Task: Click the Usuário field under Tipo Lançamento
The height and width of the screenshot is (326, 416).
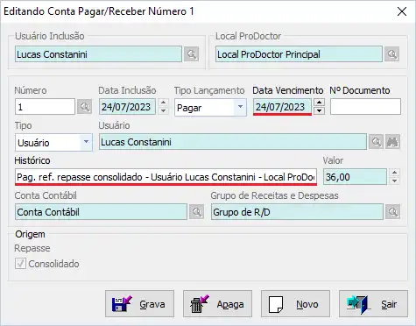Action: coord(233,142)
